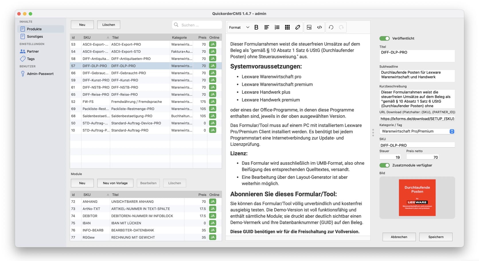Screen dimensions: 479x261
Task: Click the Admin-Passwort key icon
Action: [x=23, y=74]
